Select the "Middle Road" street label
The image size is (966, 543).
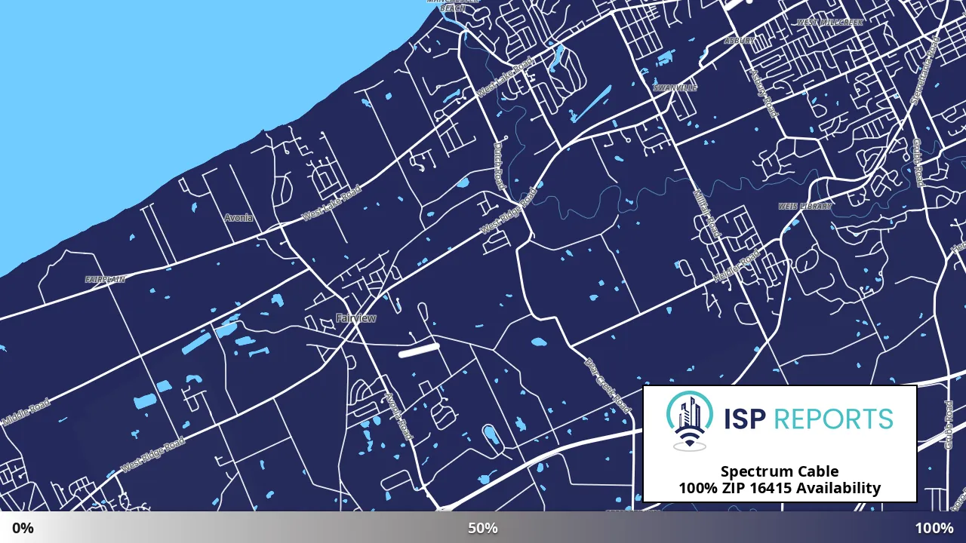click(x=26, y=413)
